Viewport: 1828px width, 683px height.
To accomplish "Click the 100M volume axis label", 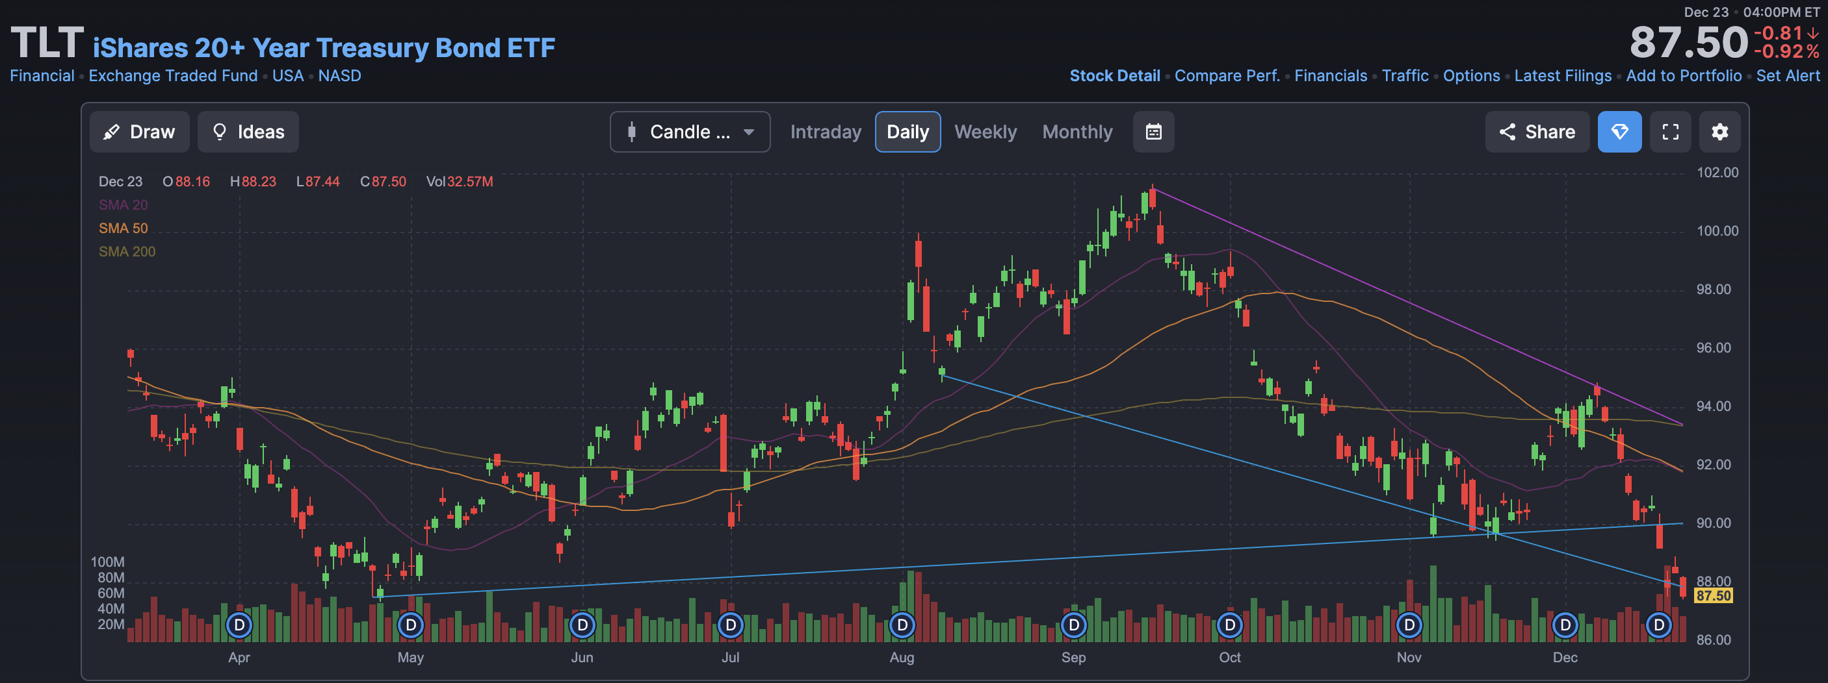I will (107, 562).
